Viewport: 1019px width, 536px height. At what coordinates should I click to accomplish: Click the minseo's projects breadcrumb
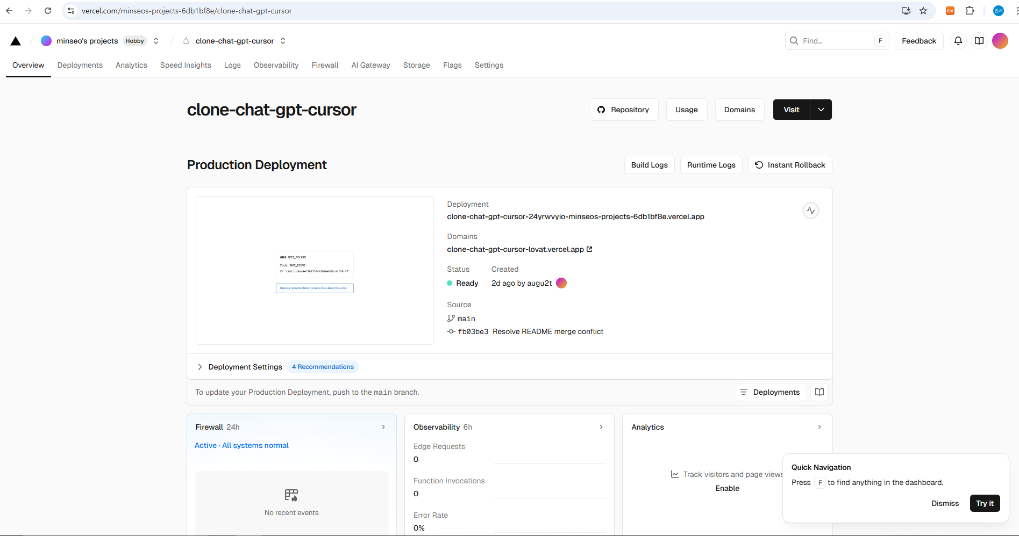(x=87, y=41)
